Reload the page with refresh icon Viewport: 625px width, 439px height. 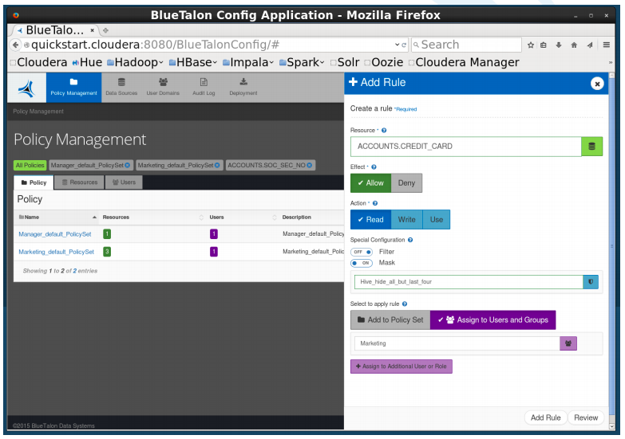point(404,45)
